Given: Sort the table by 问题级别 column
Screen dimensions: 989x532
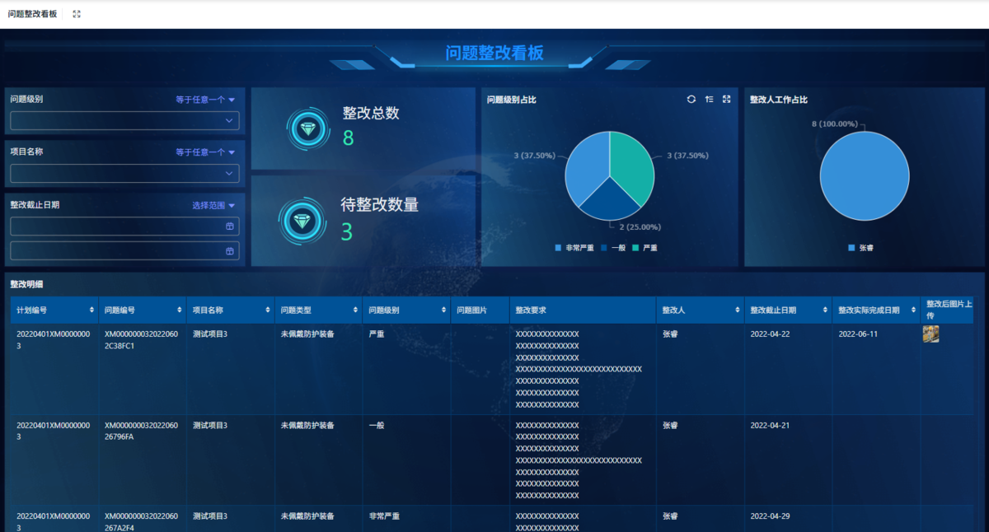Looking at the screenshot, I should click(x=444, y=310).
